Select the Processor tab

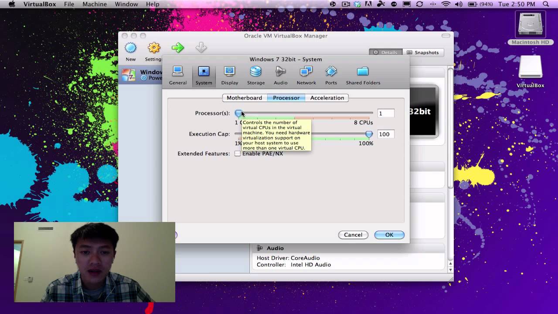click(286, 98)
